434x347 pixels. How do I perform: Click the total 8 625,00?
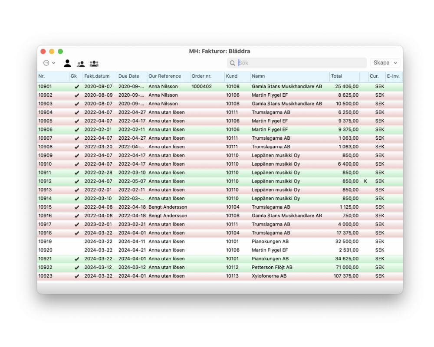coord(348,95)
